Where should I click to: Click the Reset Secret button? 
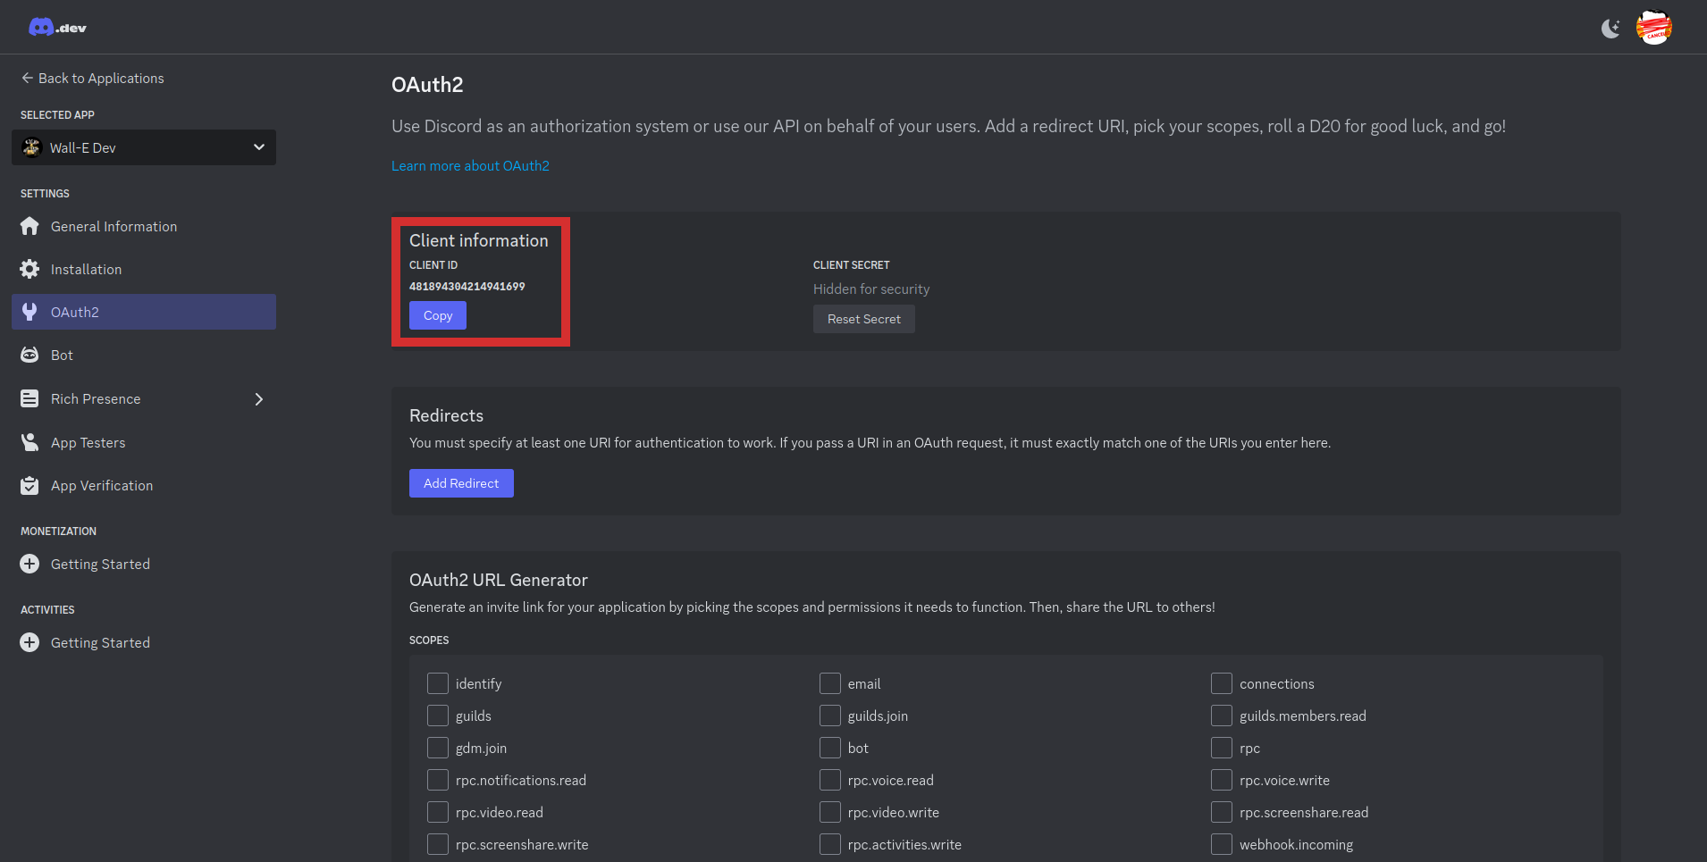(864, 319)
